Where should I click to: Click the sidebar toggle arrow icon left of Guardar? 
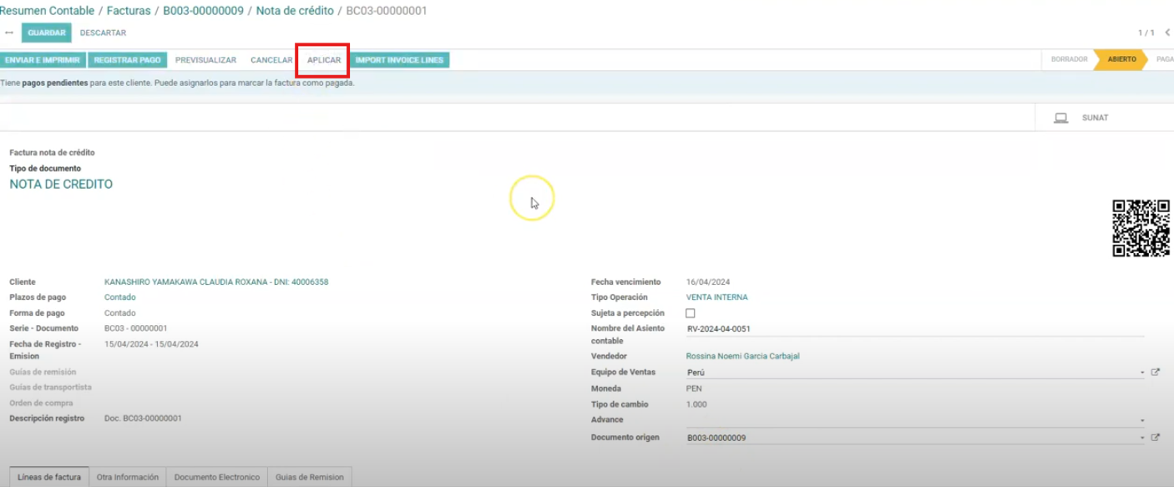pos(9,33)
